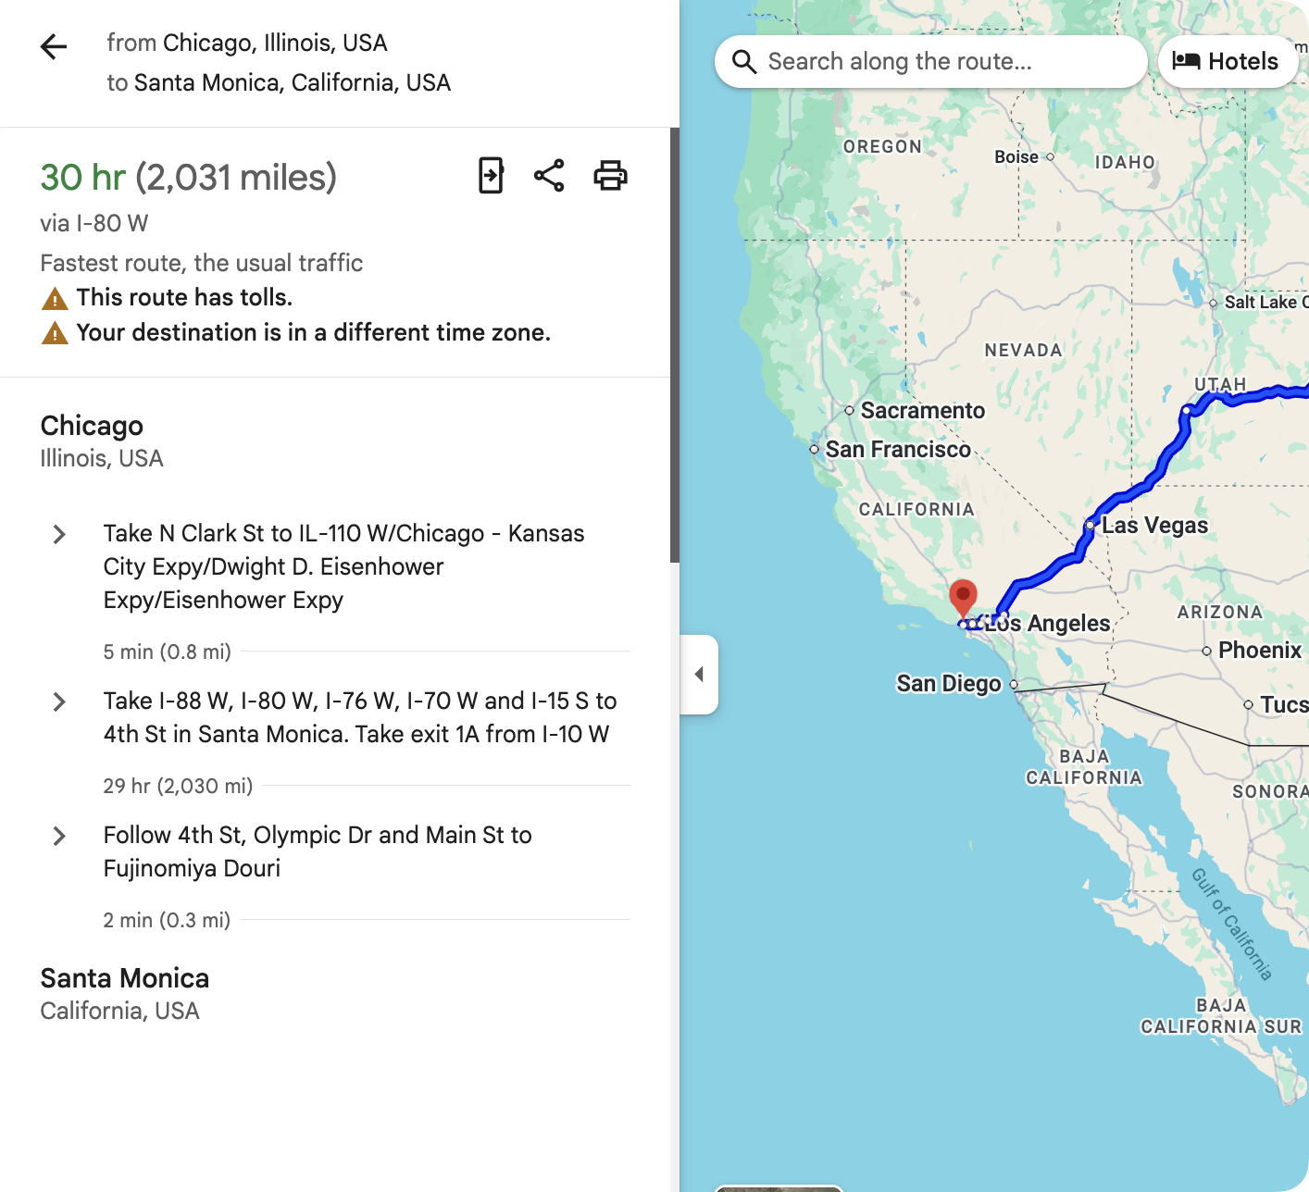Send directions to your phone
This screenshot has height=1192, width=1309.
pyautogui.click(x=491, y=175)
